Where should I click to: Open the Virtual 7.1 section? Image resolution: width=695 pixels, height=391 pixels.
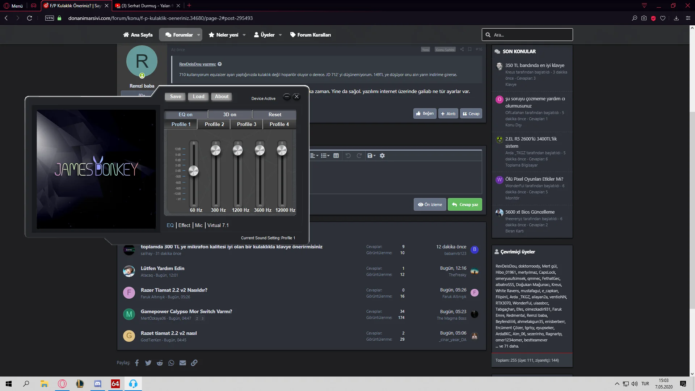coord(218,225)
